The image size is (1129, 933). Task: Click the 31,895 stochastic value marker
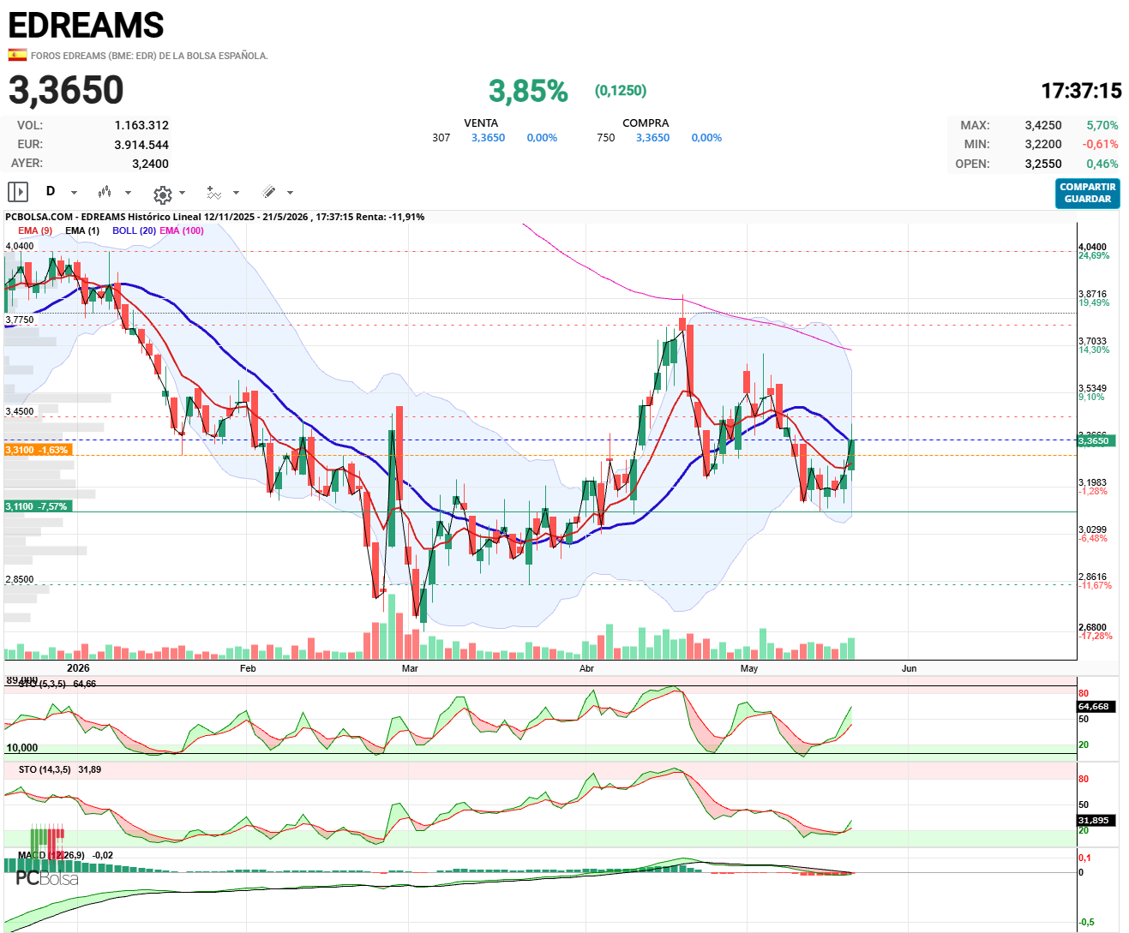pos(1096,820)
